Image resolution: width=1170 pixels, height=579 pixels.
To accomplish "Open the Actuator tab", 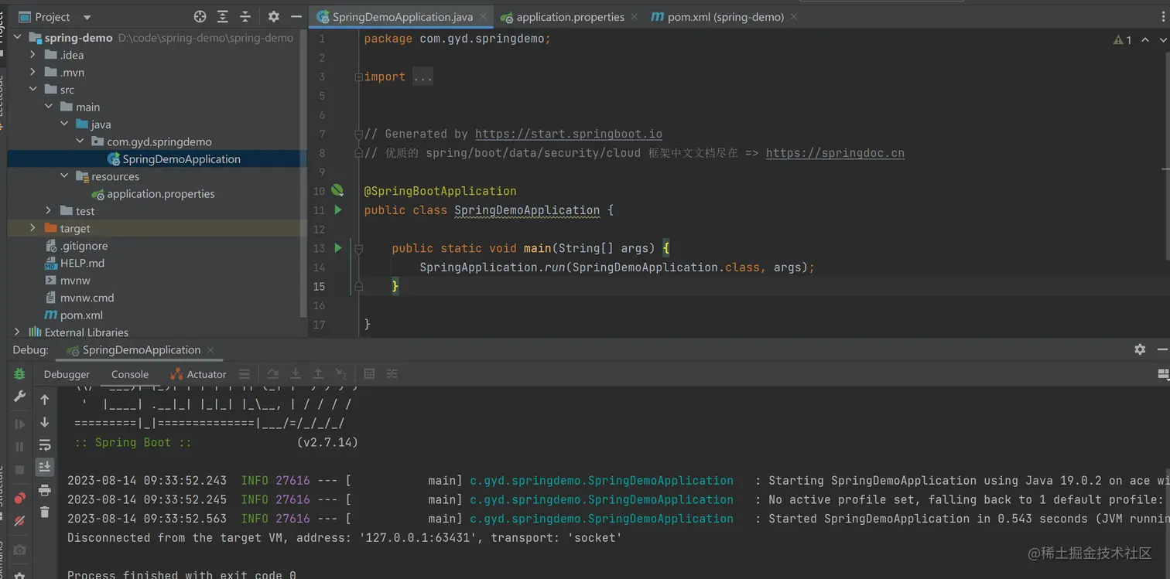I will [198, 374].
